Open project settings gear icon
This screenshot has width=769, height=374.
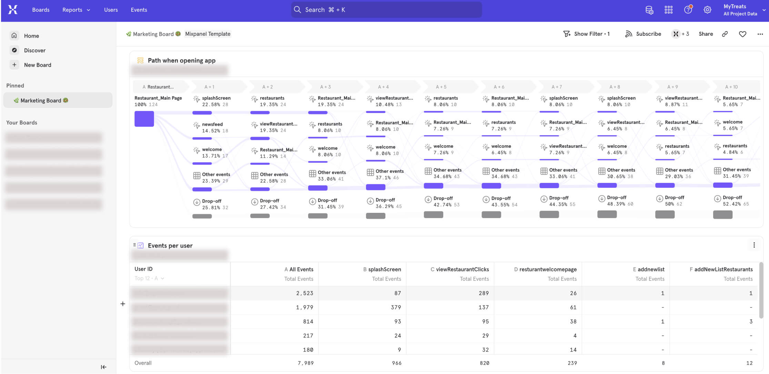707,10
